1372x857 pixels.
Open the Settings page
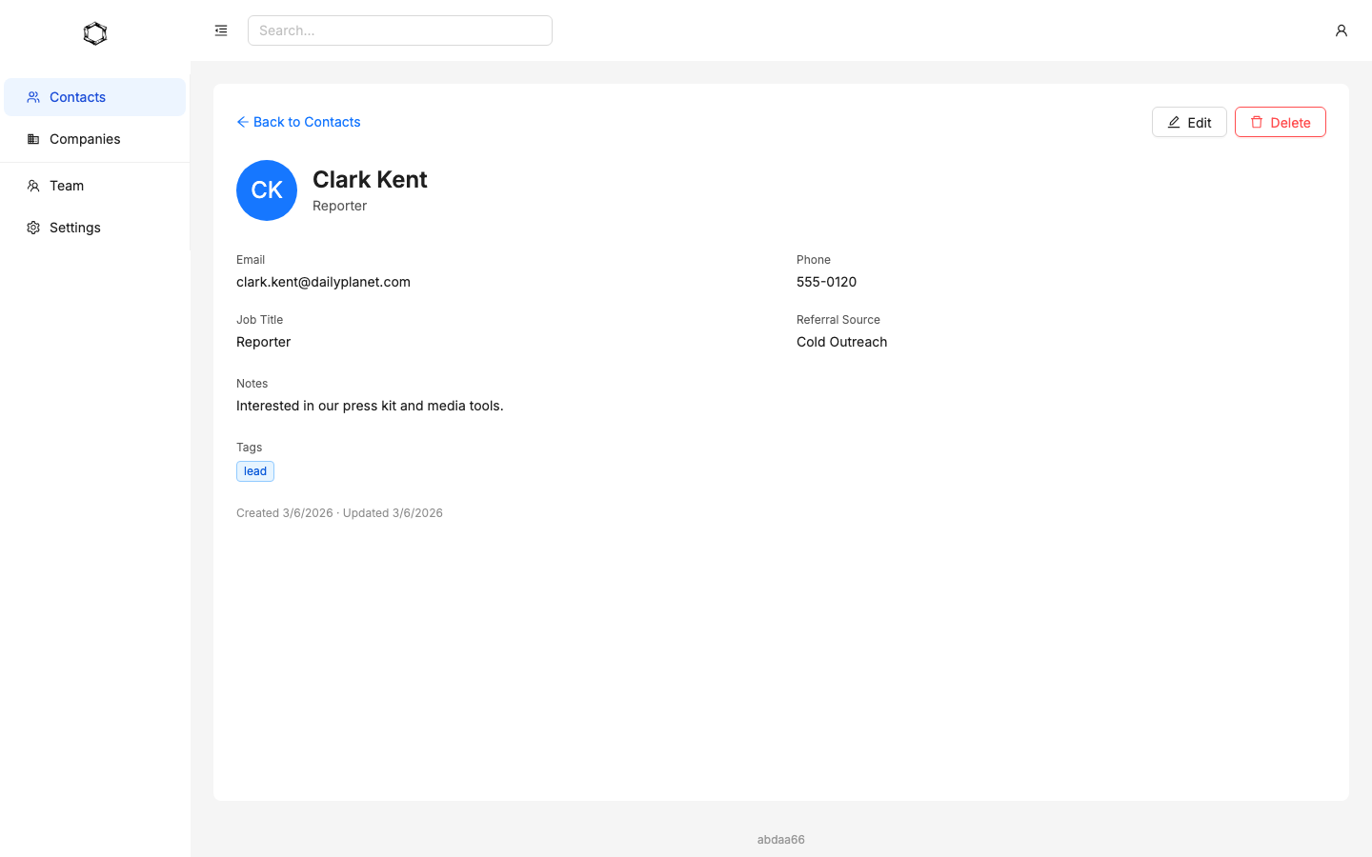[x=95, y=228]
